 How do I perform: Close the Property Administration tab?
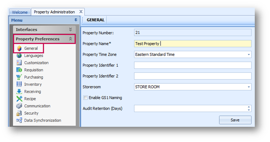point(81,12)
